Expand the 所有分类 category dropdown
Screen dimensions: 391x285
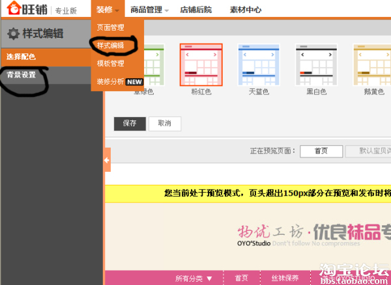[194, 278]
